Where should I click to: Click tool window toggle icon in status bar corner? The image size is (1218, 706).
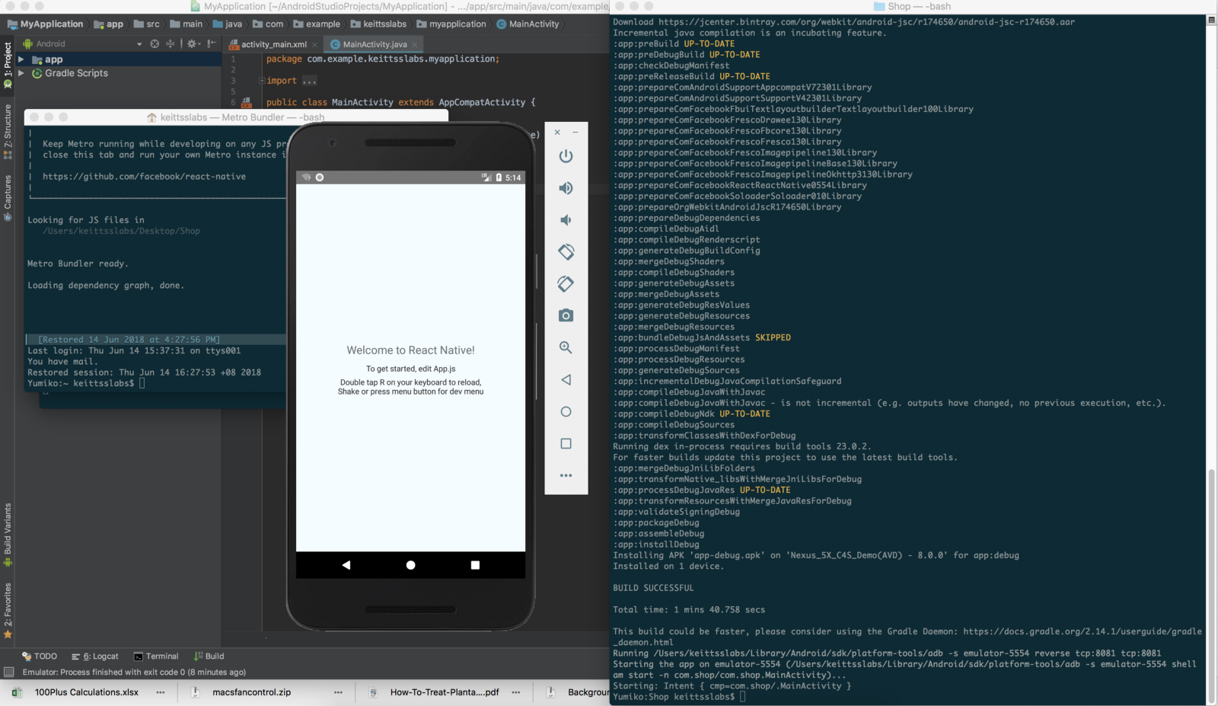[9, 672]
